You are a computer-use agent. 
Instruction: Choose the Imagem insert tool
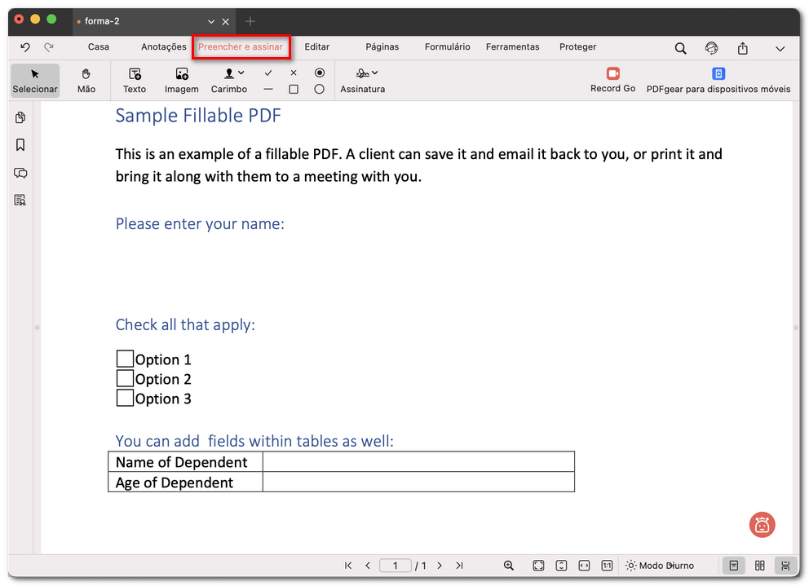[x=182, y=81]
